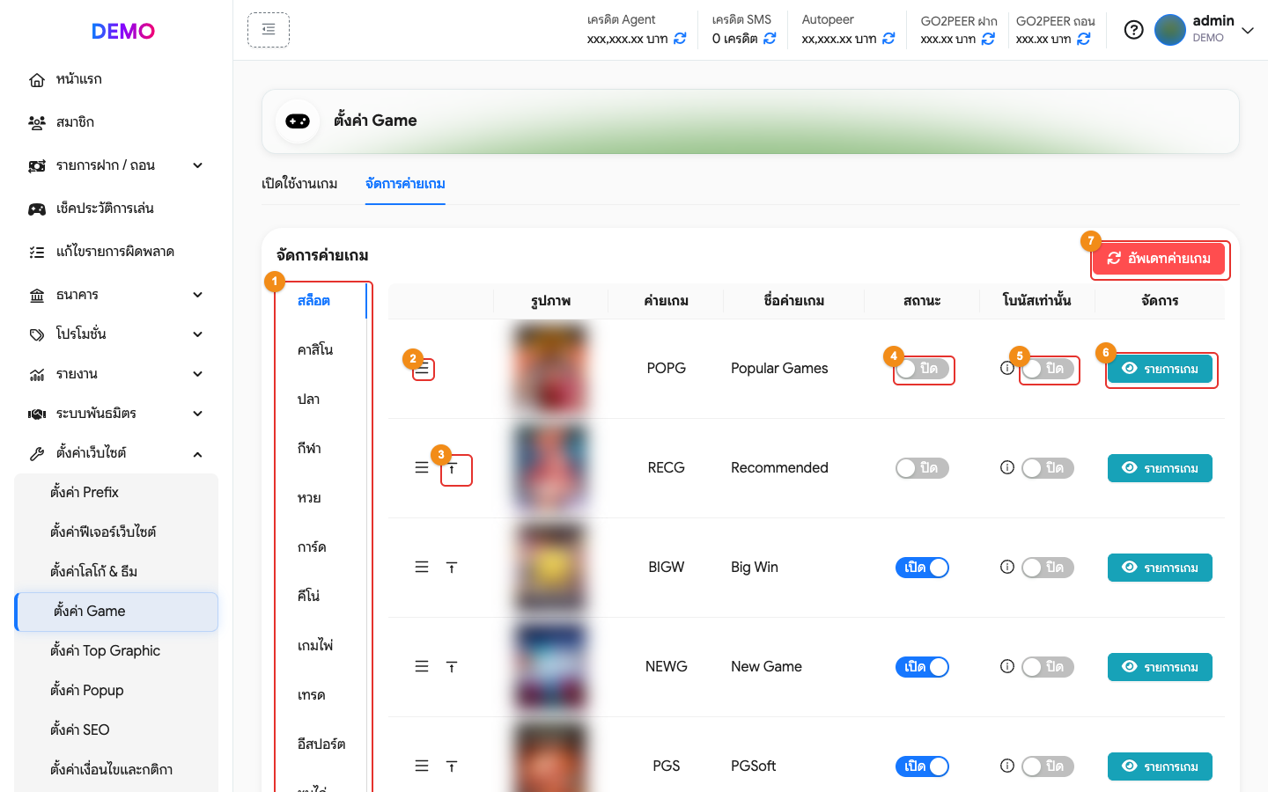Enable bonus-only toggle for Big Win
The height and width of the screenshot is (792, 1268).
point(1048,568)
